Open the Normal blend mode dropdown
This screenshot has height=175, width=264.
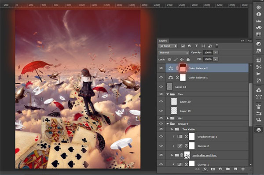[174, 52]
